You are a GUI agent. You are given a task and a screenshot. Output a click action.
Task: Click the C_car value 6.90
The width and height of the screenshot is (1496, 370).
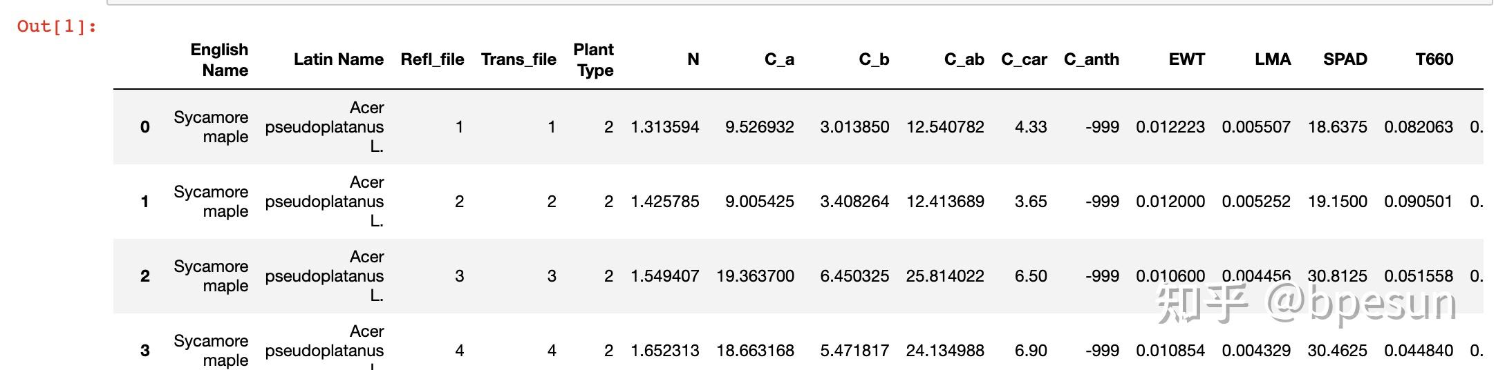click(1031, 351)
